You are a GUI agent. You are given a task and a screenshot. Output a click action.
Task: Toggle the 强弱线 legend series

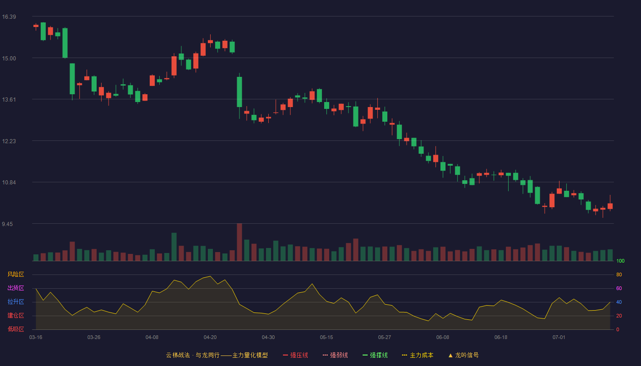coord(335,355)
